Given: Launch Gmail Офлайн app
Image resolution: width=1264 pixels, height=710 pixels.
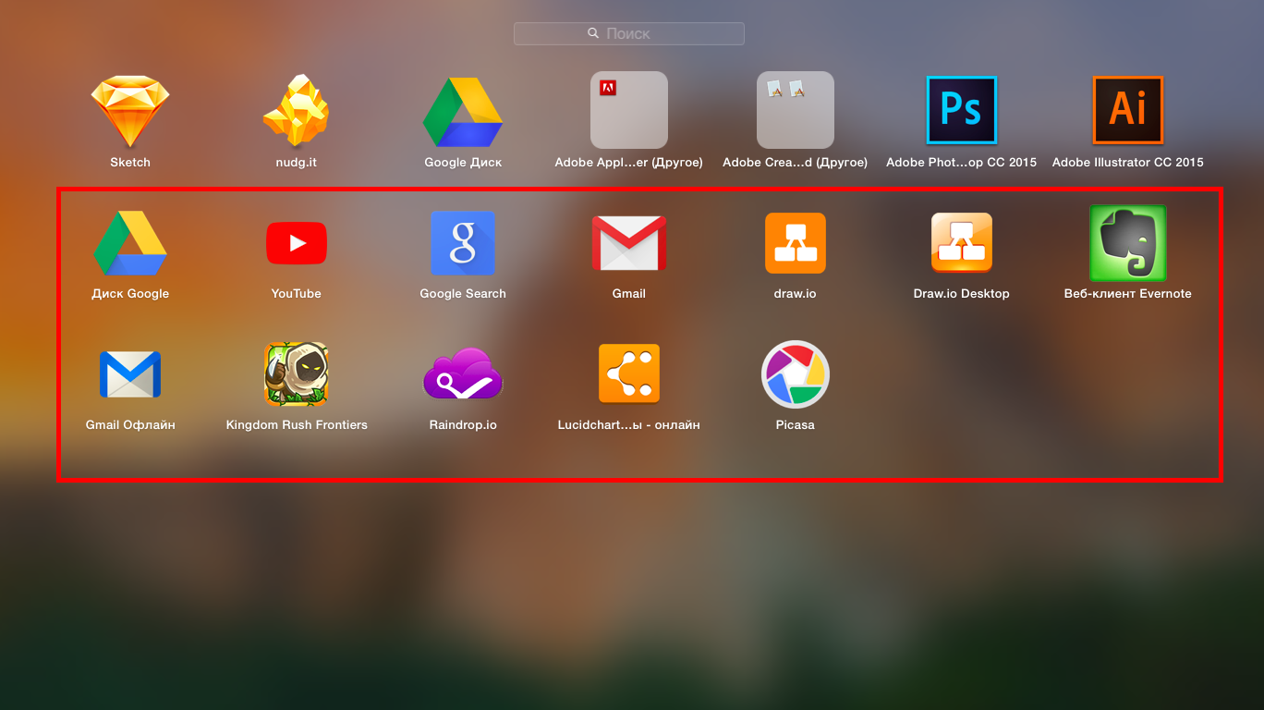Looking at the screenshot, I should [130, 374].
